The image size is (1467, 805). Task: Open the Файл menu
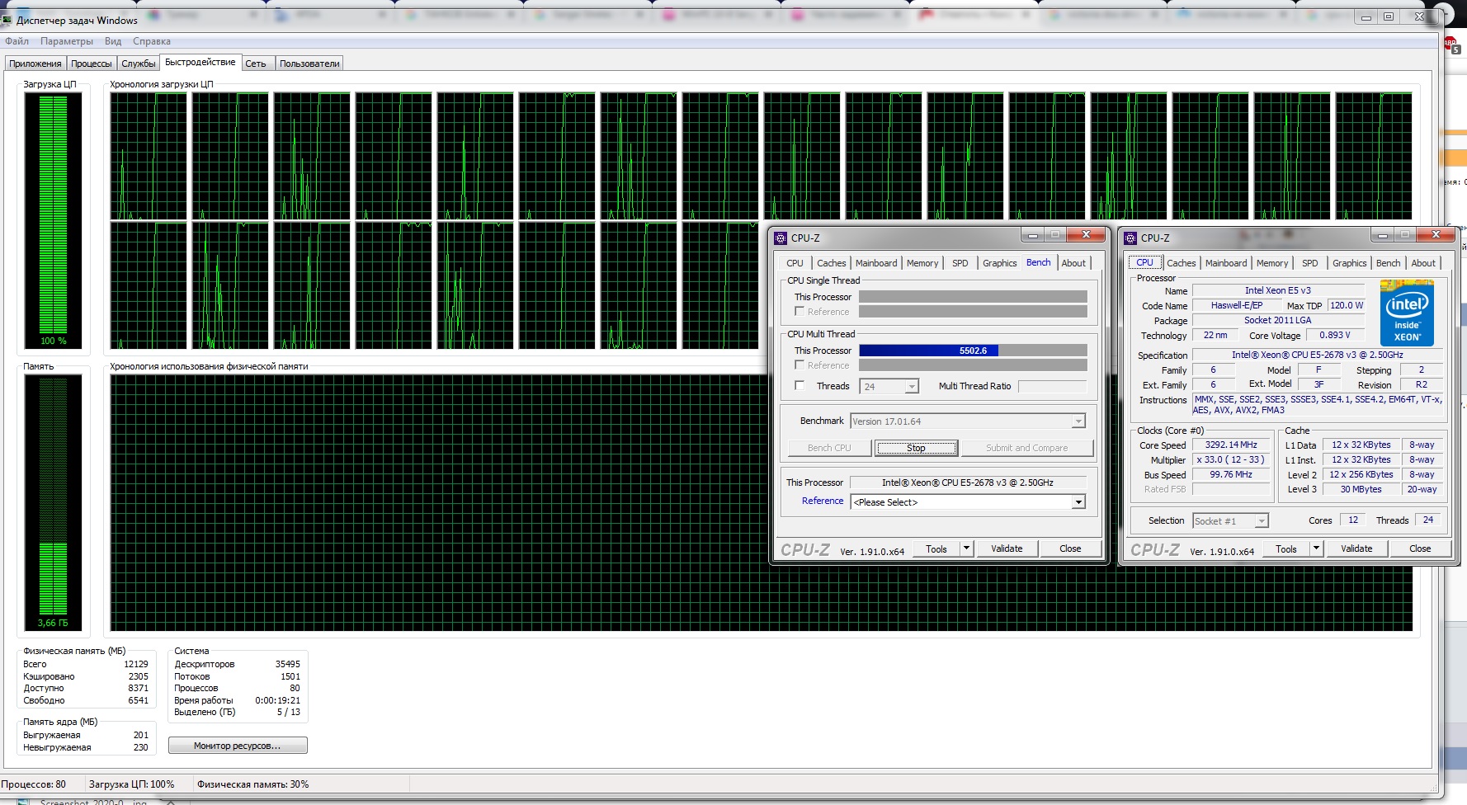[17, 41]
